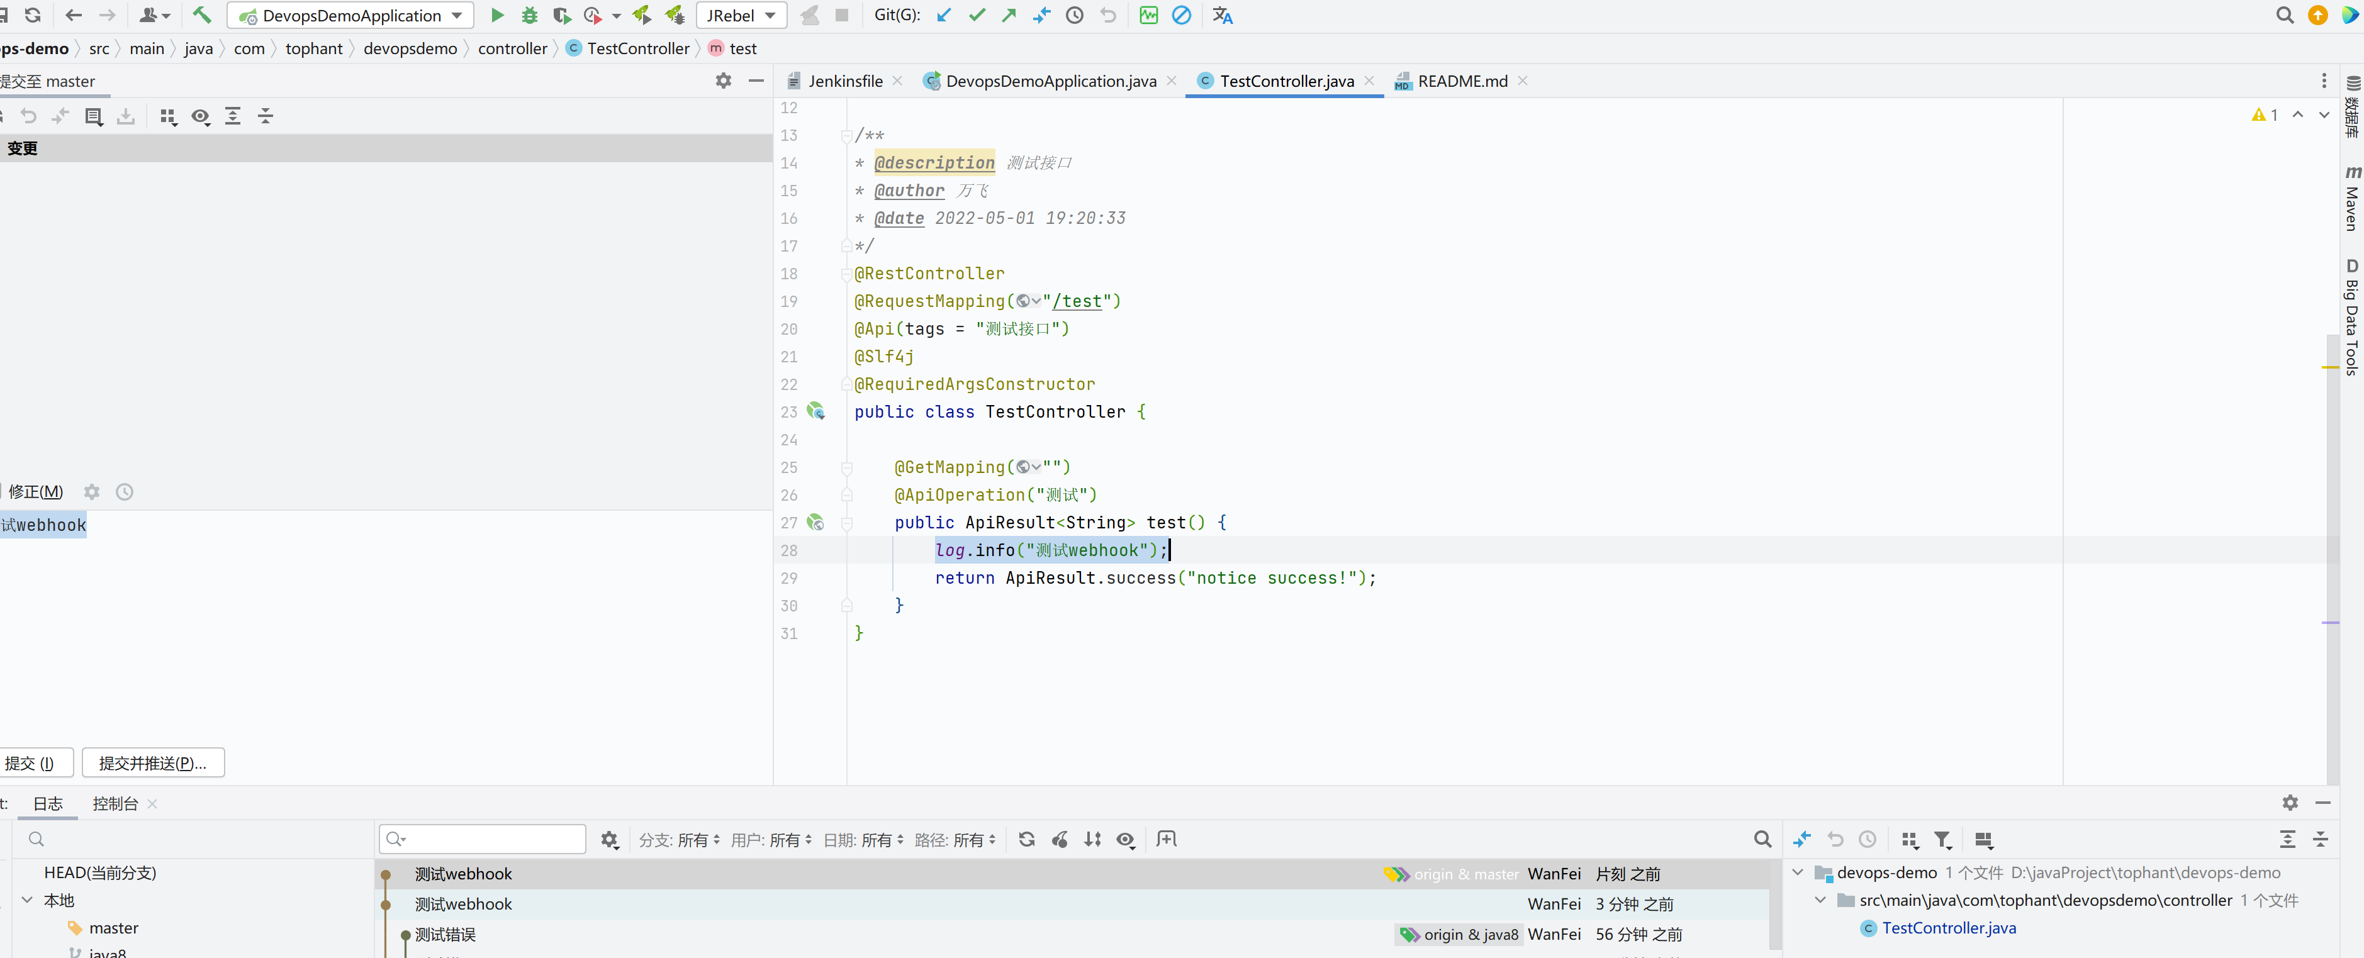The height and width of the screenshot is (958, 2364).
Task: Click the Git commit checkmark icon
Action: coord(977,16)
